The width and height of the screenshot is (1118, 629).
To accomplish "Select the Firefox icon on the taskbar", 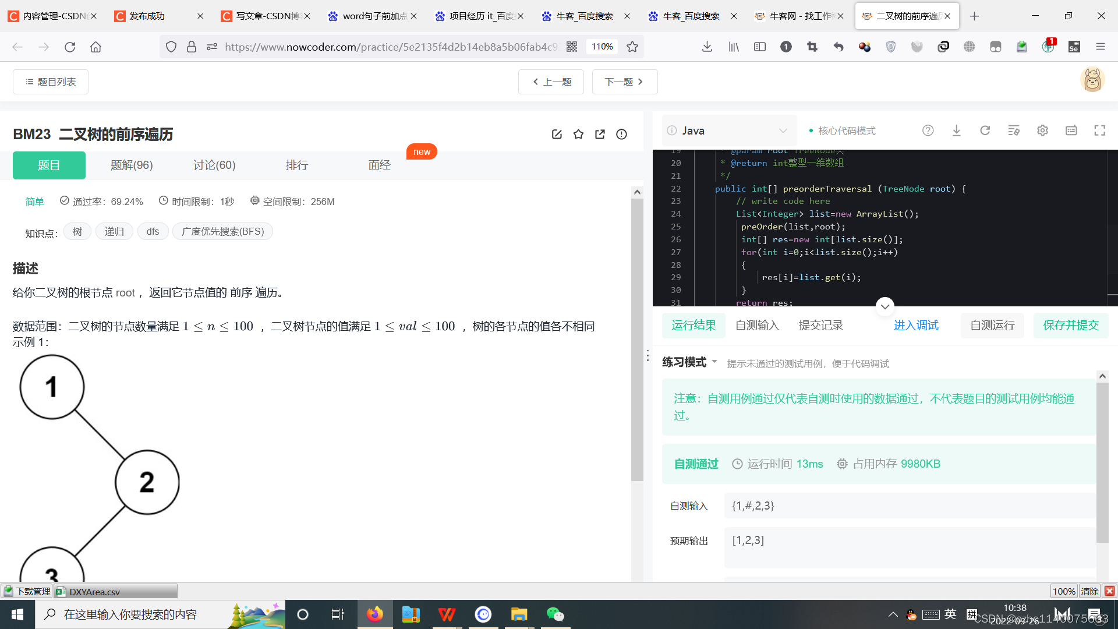I will coord(375,614).
